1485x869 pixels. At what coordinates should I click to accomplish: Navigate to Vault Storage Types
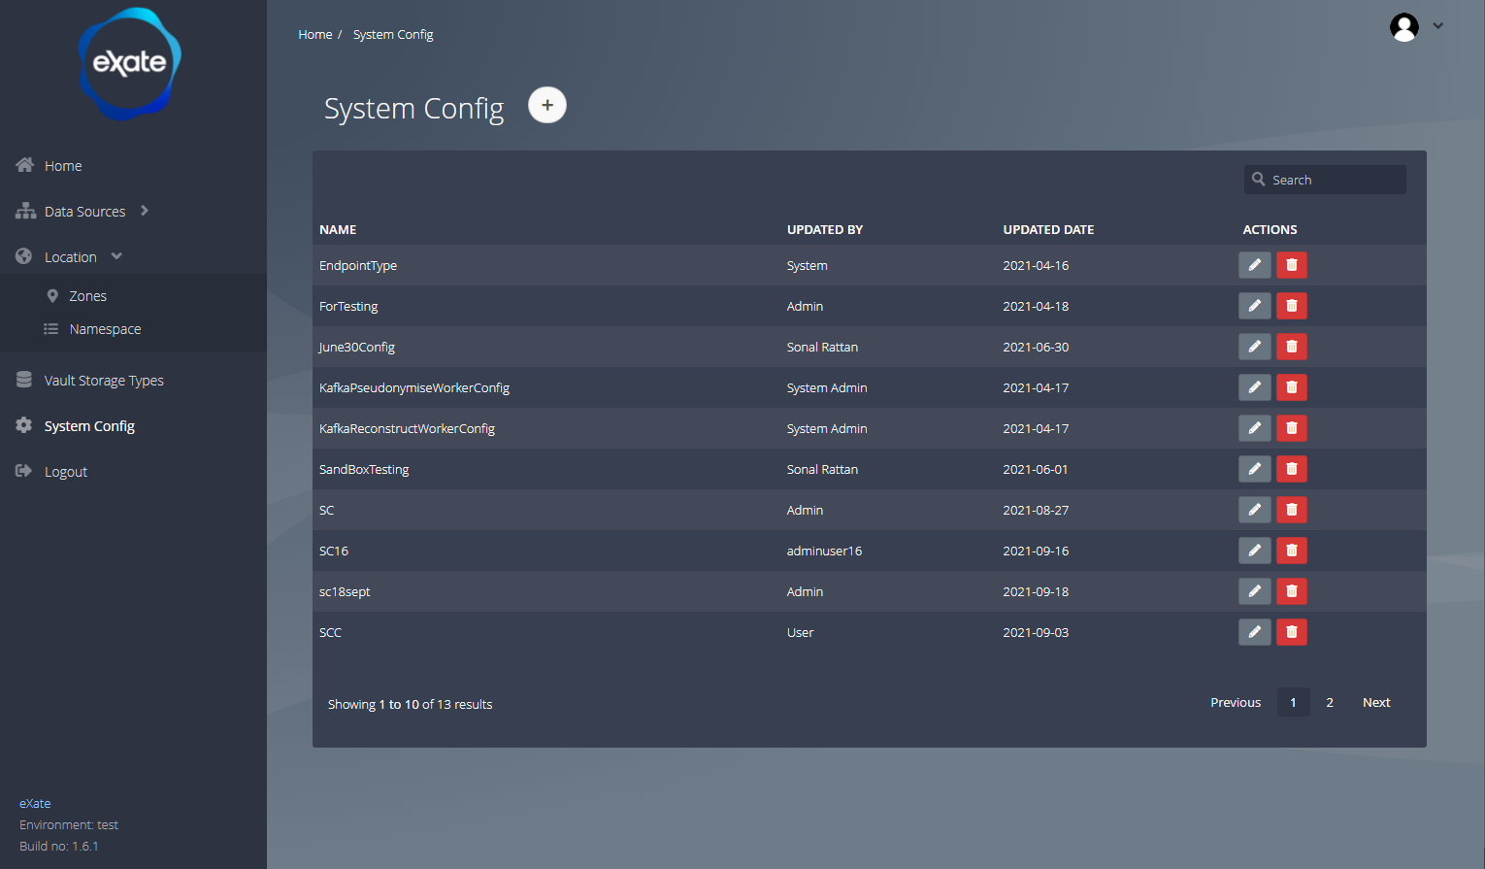click(x=104, y=381)
